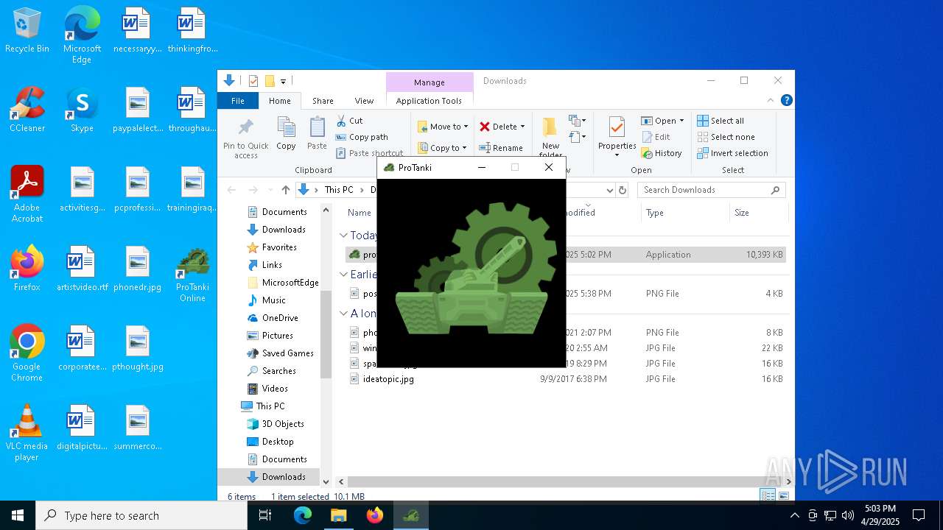943x530 pixels.
Task: Click Copy path in ribbon
Action: [362, 137]
